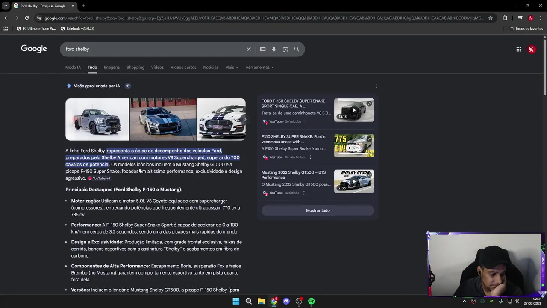Bookmark this page with the star
Viewport: 547px width, 308px height.
pos(491,18)
